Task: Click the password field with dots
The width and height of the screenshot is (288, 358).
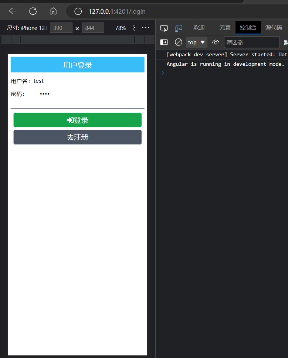Action: tap(92, 94)
